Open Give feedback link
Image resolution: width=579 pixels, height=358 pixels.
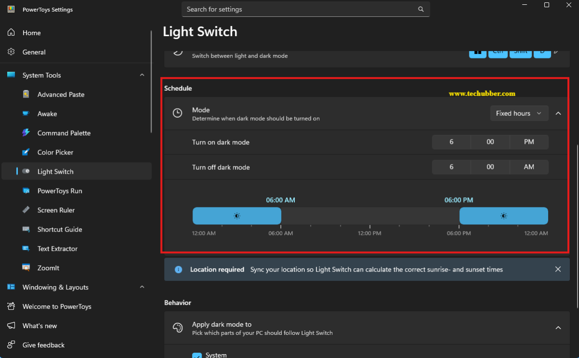(77, 345)
